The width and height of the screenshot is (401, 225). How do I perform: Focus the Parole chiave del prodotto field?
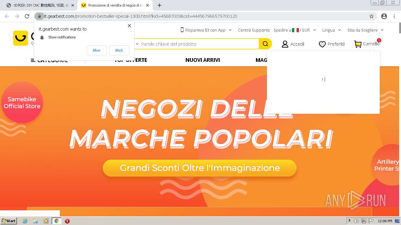199,44
